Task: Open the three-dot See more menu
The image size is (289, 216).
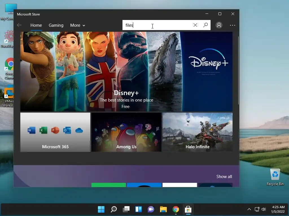Action: pos(233,25)
